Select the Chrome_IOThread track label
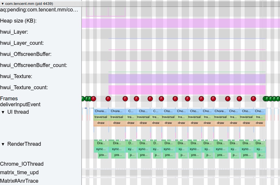This screenshot has height=185, width=280. point(22,164)
